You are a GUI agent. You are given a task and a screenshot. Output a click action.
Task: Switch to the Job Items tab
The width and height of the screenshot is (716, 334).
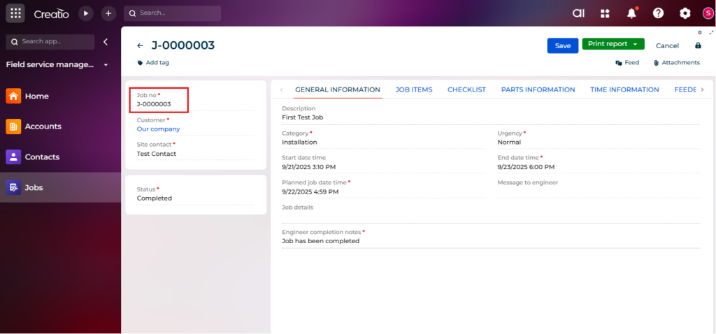(x=413, y=89)
